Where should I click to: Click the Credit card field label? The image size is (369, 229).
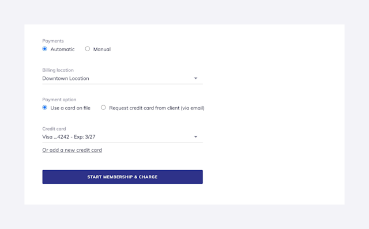[54, 129]
